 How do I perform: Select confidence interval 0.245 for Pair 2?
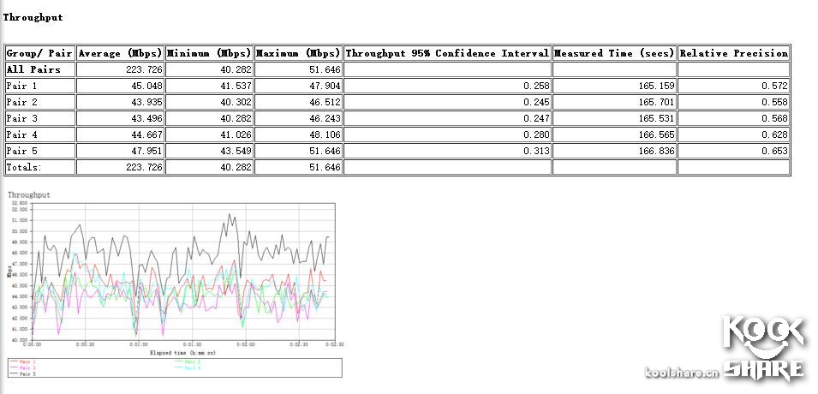[537, 102]
